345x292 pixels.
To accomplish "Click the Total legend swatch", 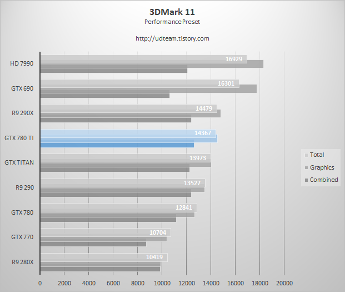I will pos(306,155).
